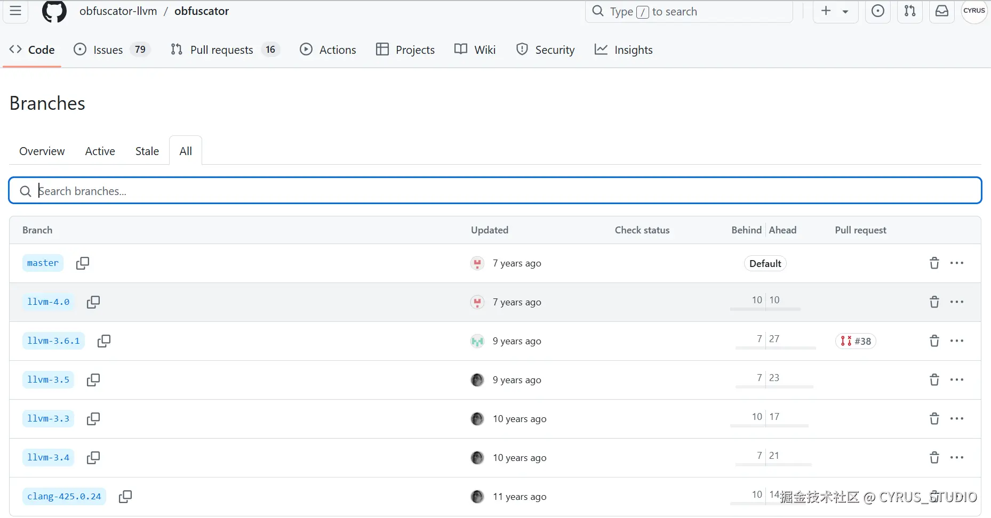This screenshot has height=518, width=991.
Task: Copy the master branch name
Action: (x=83, y=263)
